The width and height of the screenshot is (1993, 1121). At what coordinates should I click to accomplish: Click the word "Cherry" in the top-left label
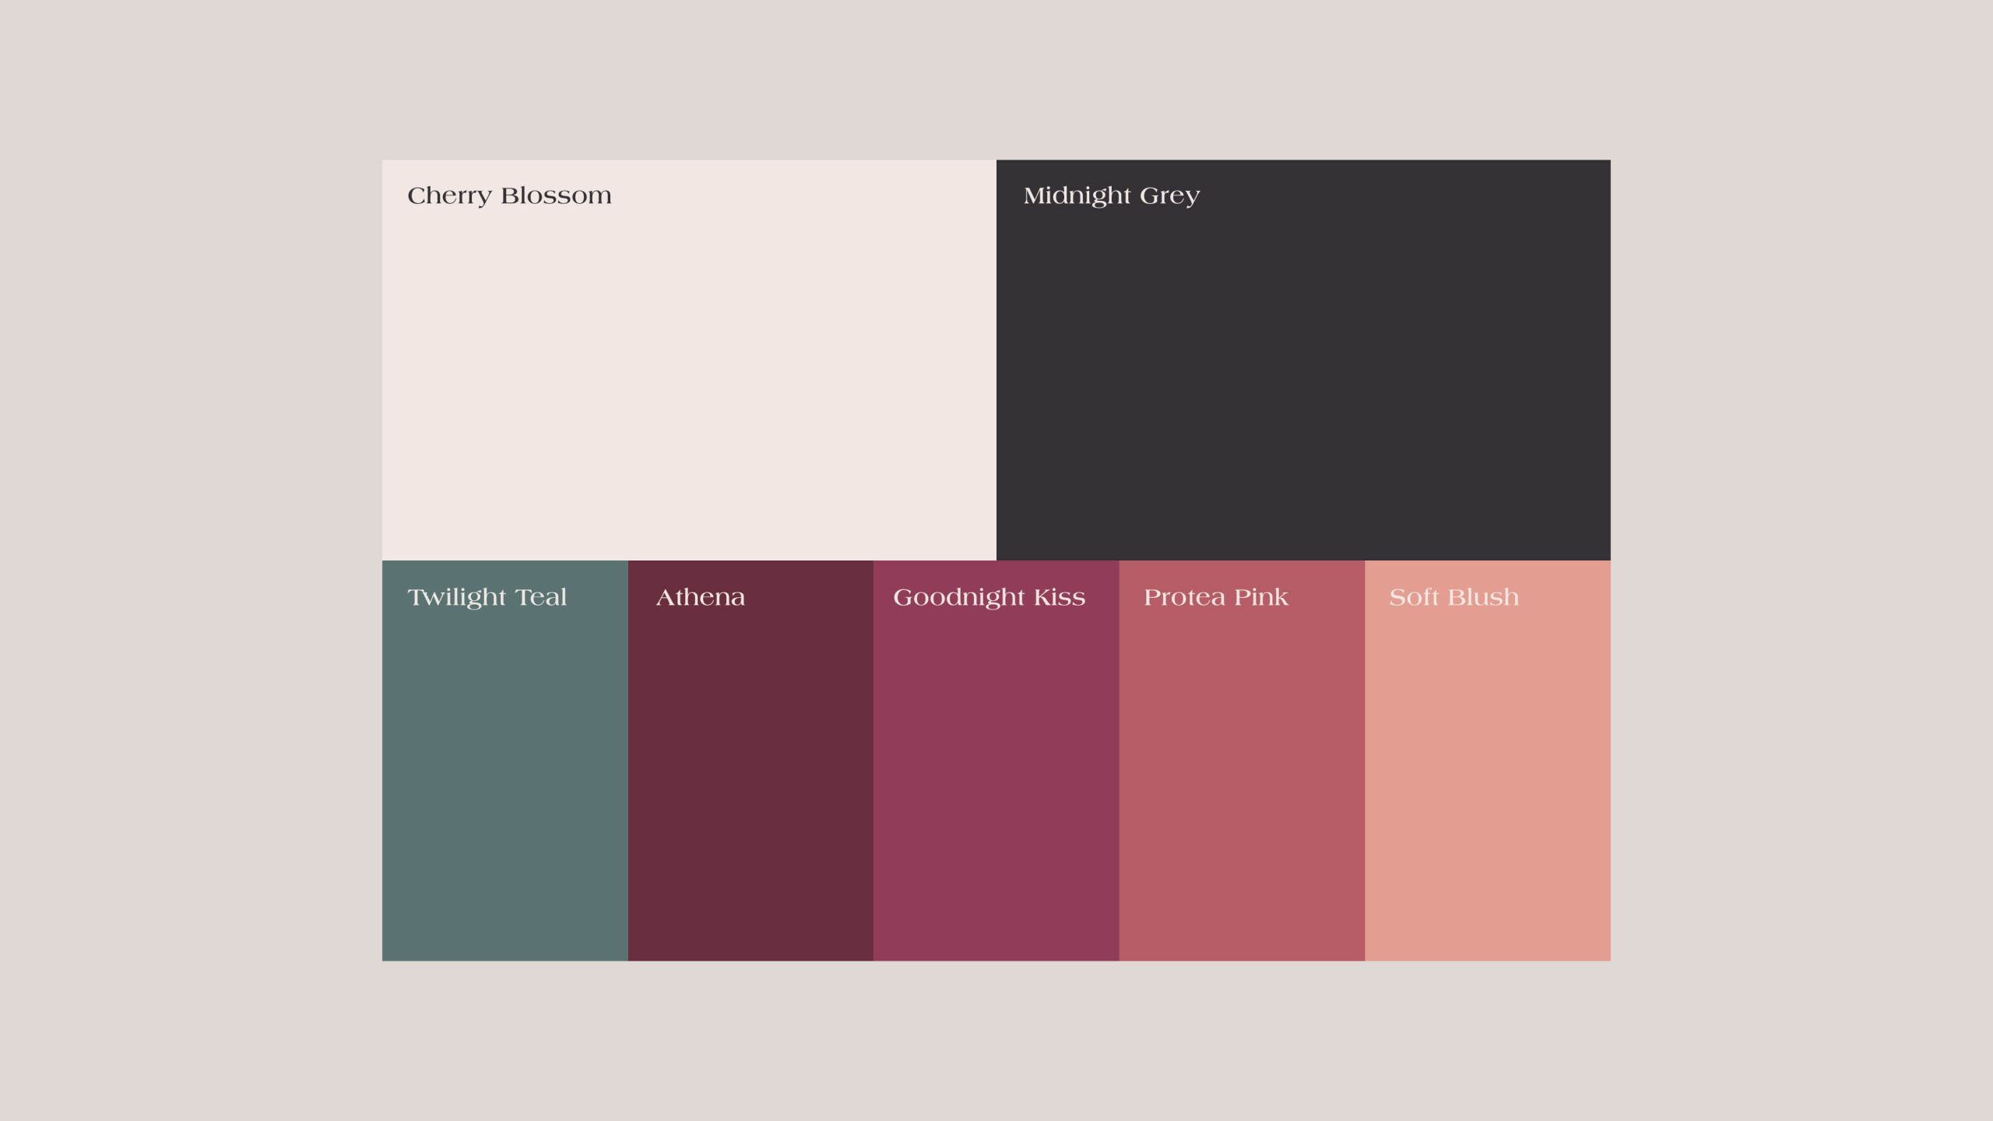[x=449, y=195]
